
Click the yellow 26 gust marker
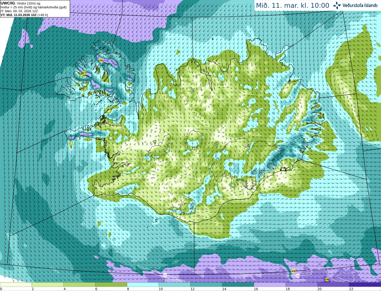(x=293, y=271)
